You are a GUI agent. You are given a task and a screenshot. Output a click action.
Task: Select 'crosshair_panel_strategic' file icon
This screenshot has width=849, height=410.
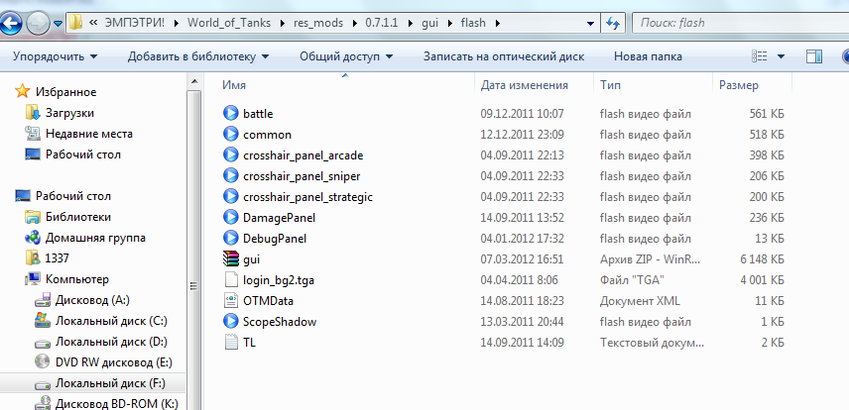click(x=231, y=196)
